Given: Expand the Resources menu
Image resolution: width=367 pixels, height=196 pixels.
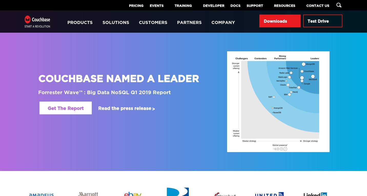Looking at the screenshot, I should tap(284, 6).
